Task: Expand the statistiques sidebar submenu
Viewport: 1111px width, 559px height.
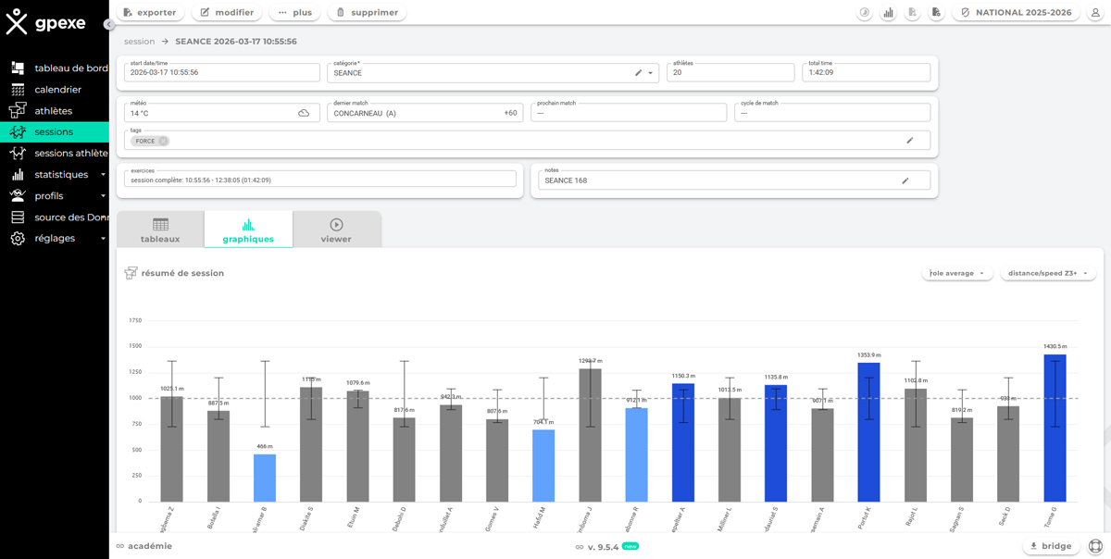Action: (103, 175)
